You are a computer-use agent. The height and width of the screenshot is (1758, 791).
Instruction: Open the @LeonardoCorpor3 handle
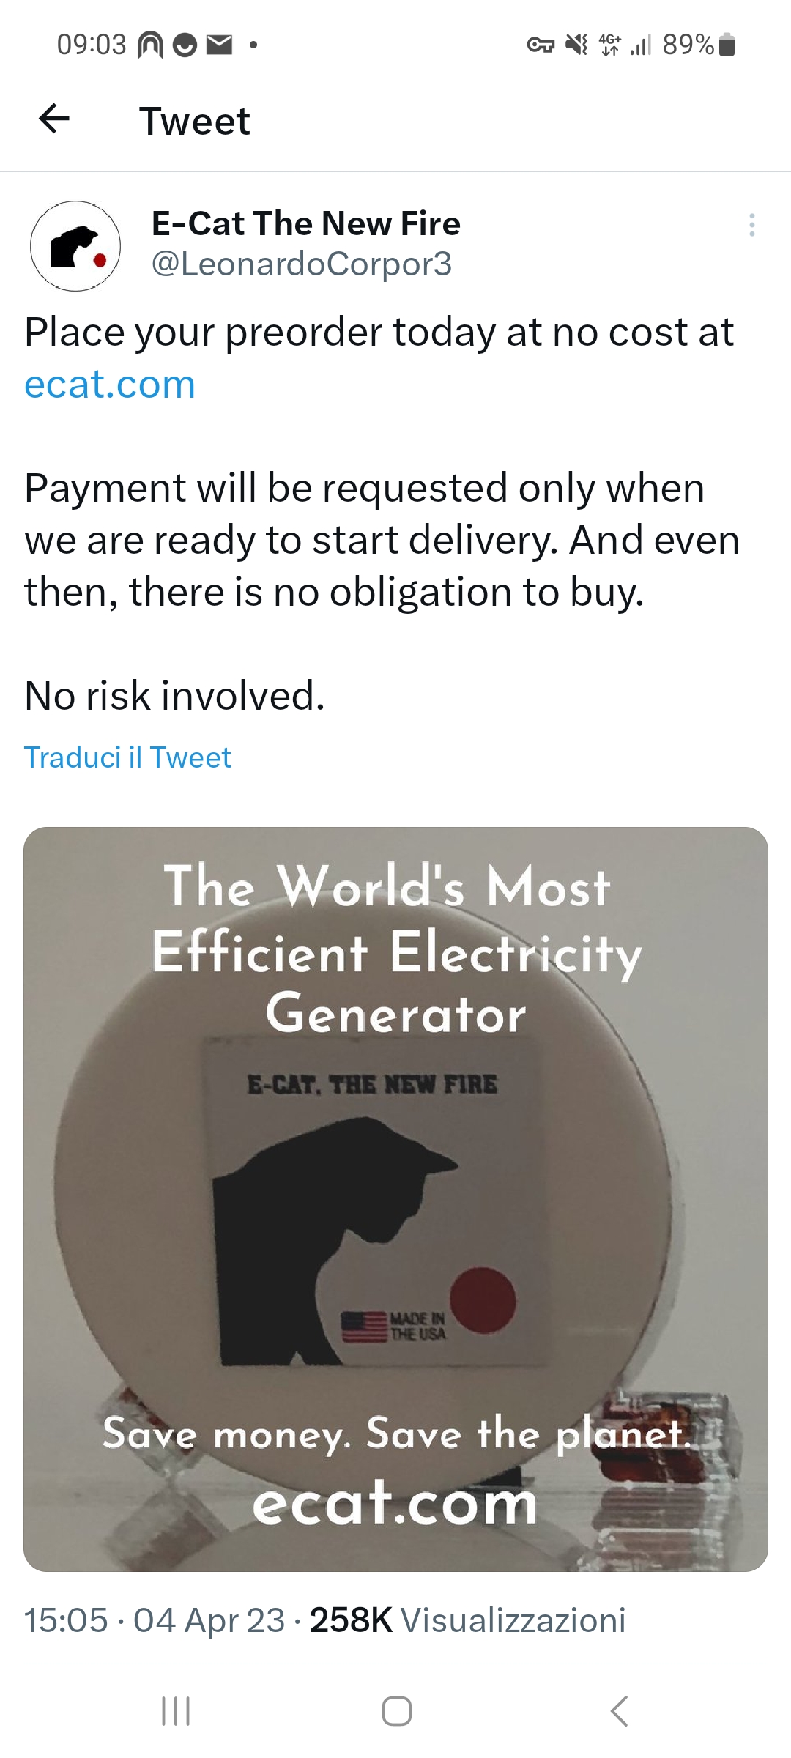[302, 264]
